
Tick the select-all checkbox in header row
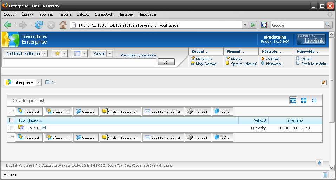tap(12, 120)
